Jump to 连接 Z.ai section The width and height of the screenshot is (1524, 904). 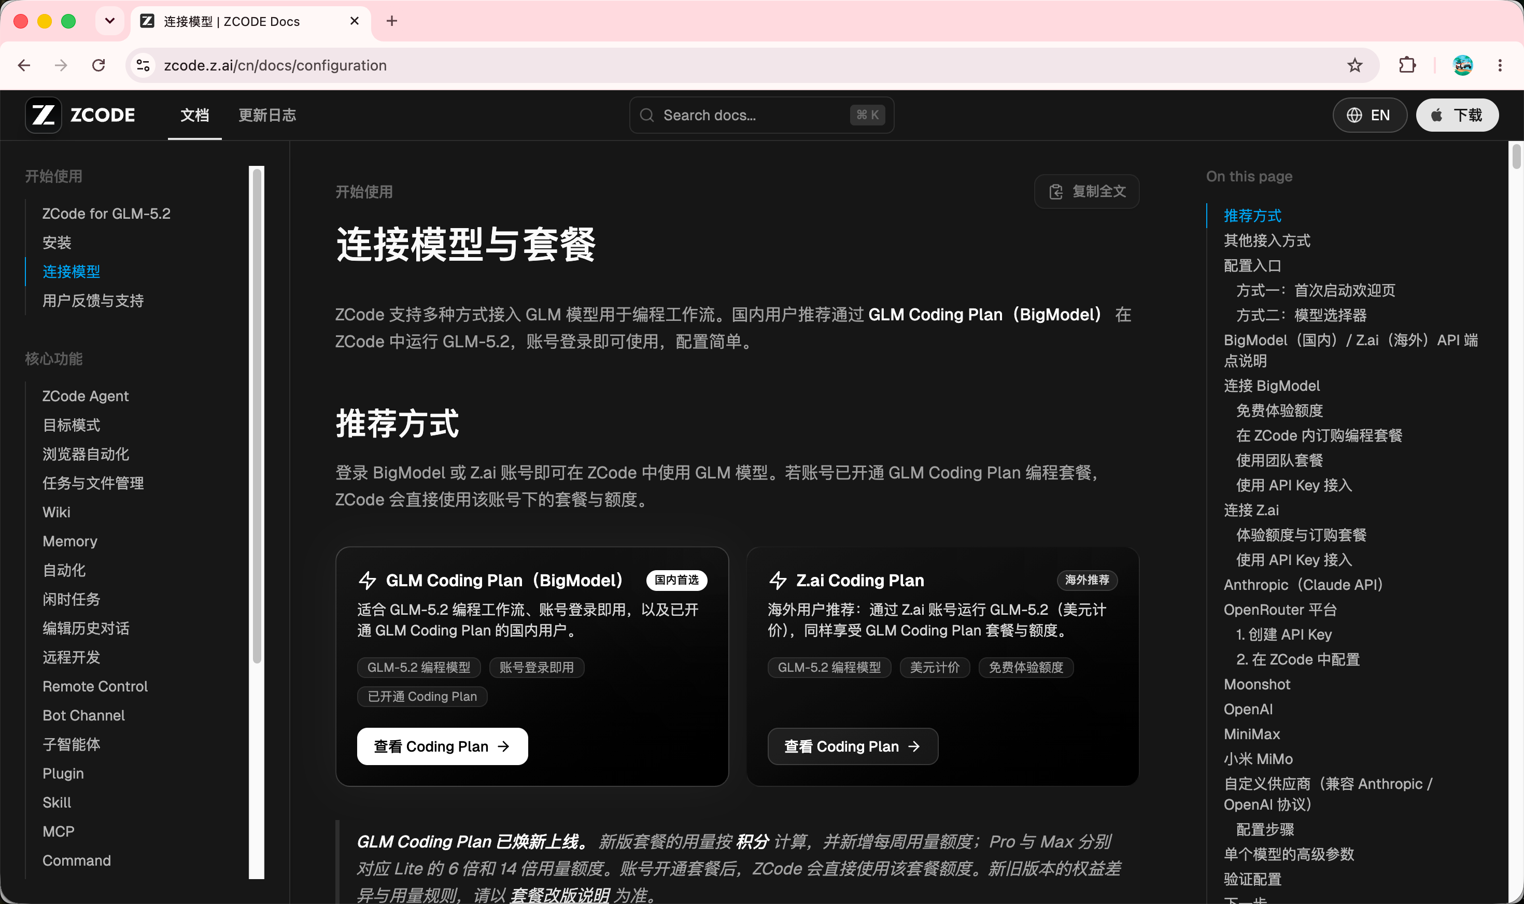(x=1252, y=510)
